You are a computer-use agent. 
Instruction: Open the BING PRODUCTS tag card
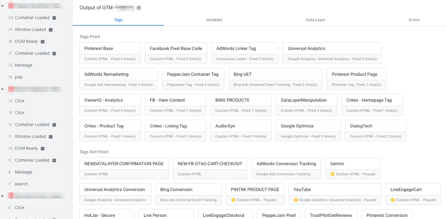click(x=241, y=105)
